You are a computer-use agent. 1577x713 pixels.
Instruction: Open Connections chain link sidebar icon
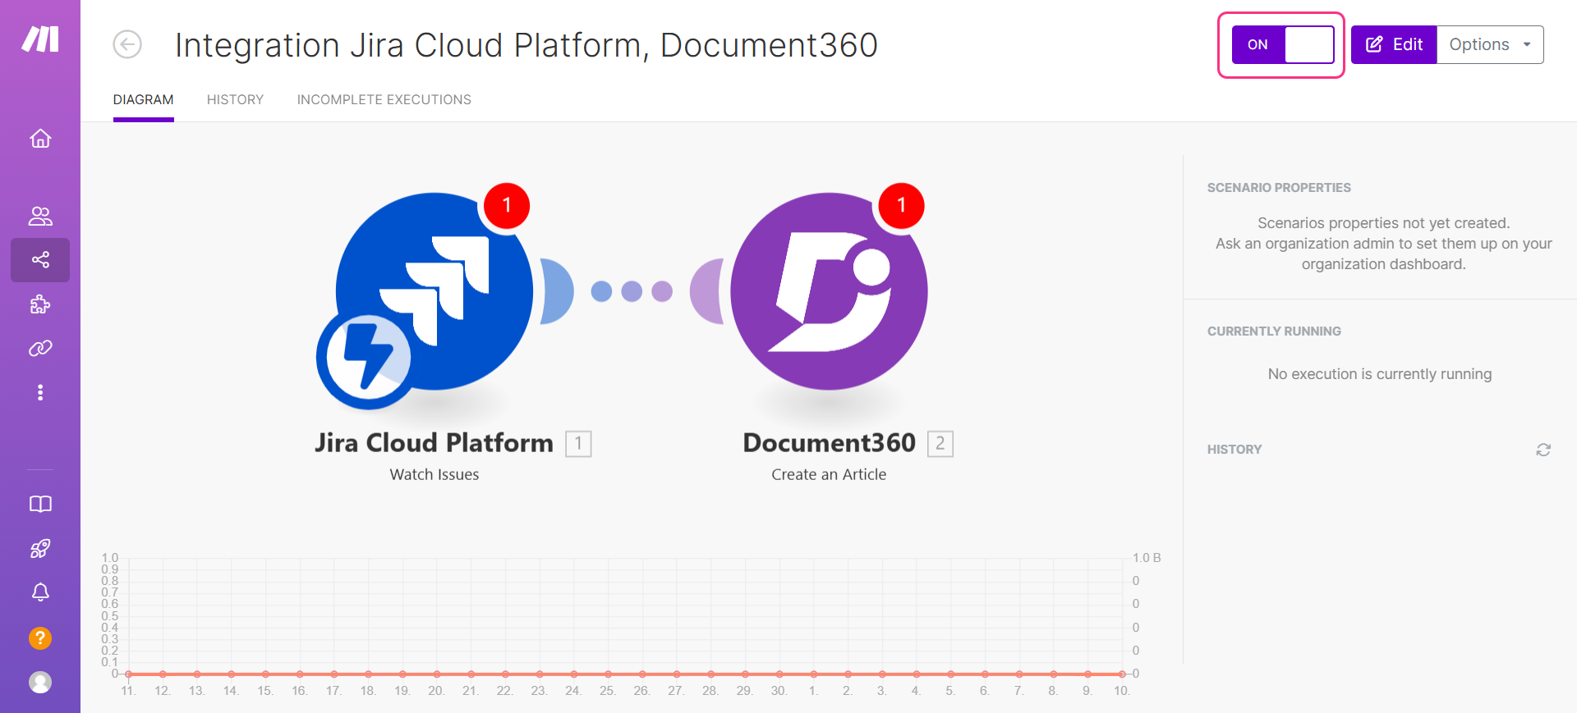pos(40,349)
